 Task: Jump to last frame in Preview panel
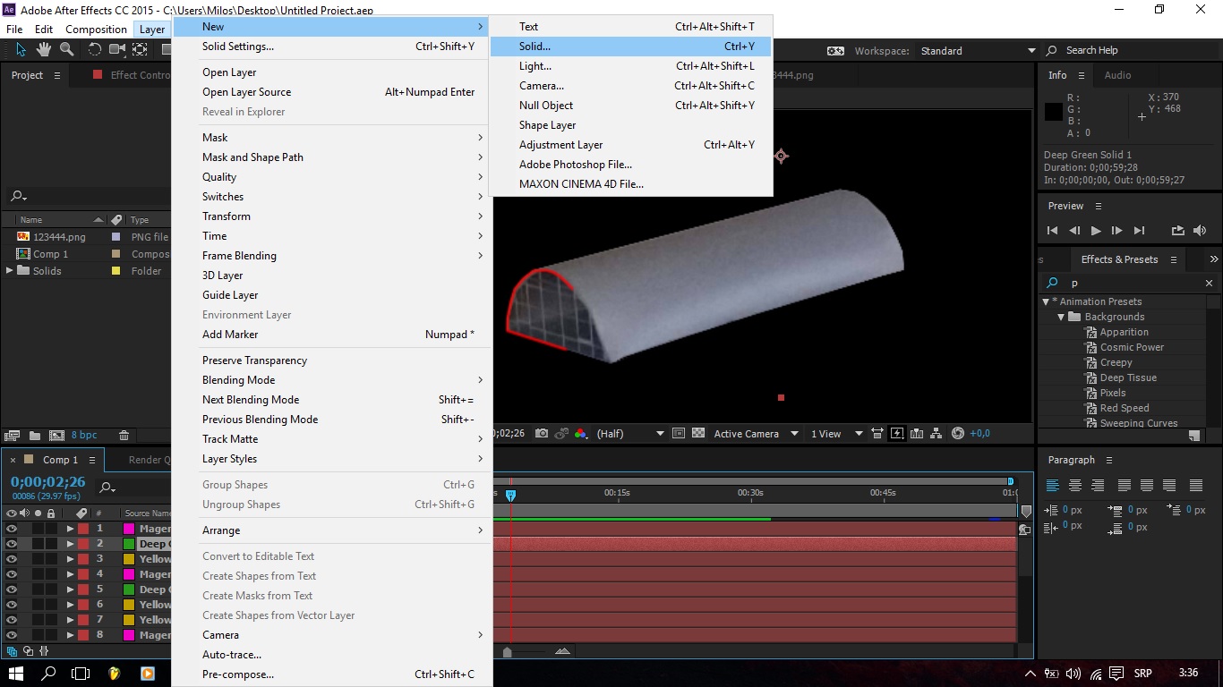[1140, 230]
